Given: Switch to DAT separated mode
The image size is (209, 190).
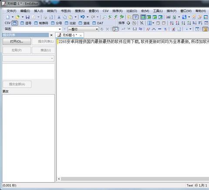Looking at the screenshot, I should 98,23.
